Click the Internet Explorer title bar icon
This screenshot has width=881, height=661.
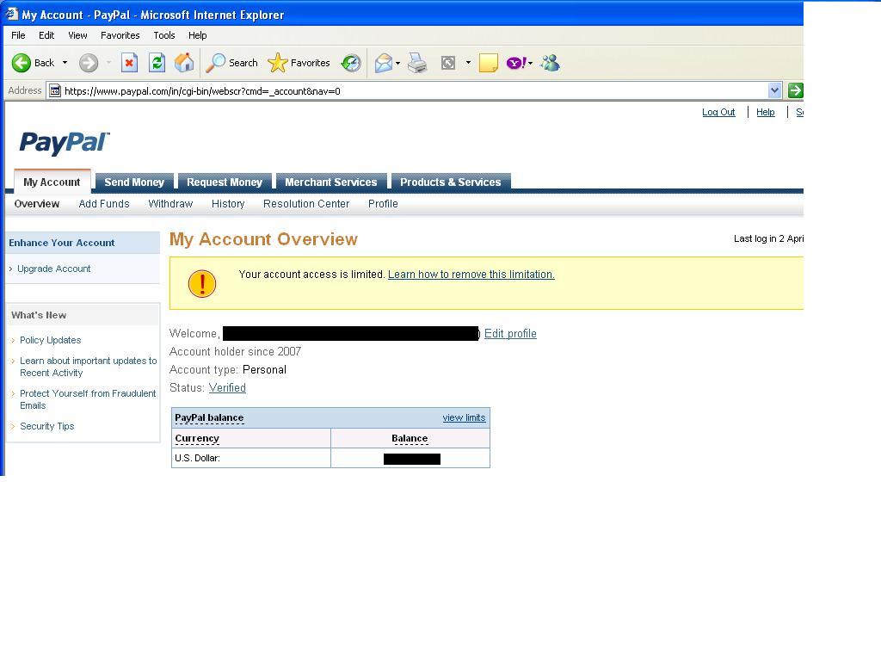(12, 14)
